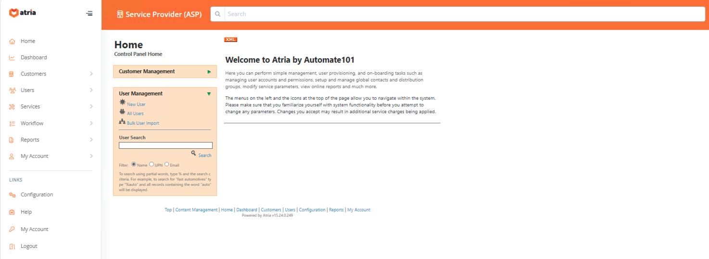Expand the Services sidebar chevron
Viewport: 709px width, 259px height.
[x=91, y=107]
